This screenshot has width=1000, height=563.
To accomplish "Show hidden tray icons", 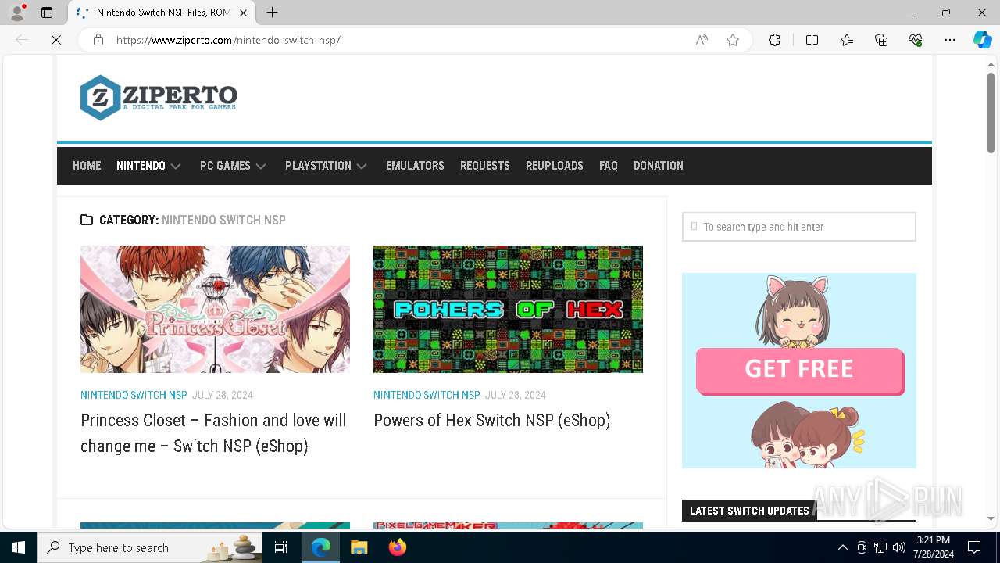I will [842, 547].
